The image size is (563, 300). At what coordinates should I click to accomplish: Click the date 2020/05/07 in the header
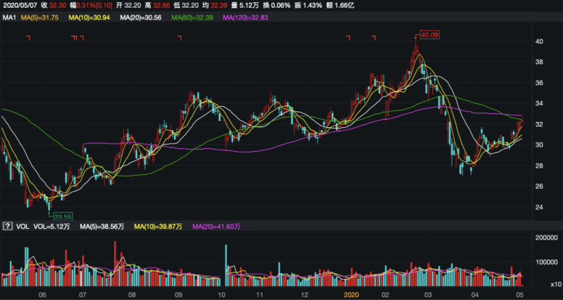click(x=20, y=5)
